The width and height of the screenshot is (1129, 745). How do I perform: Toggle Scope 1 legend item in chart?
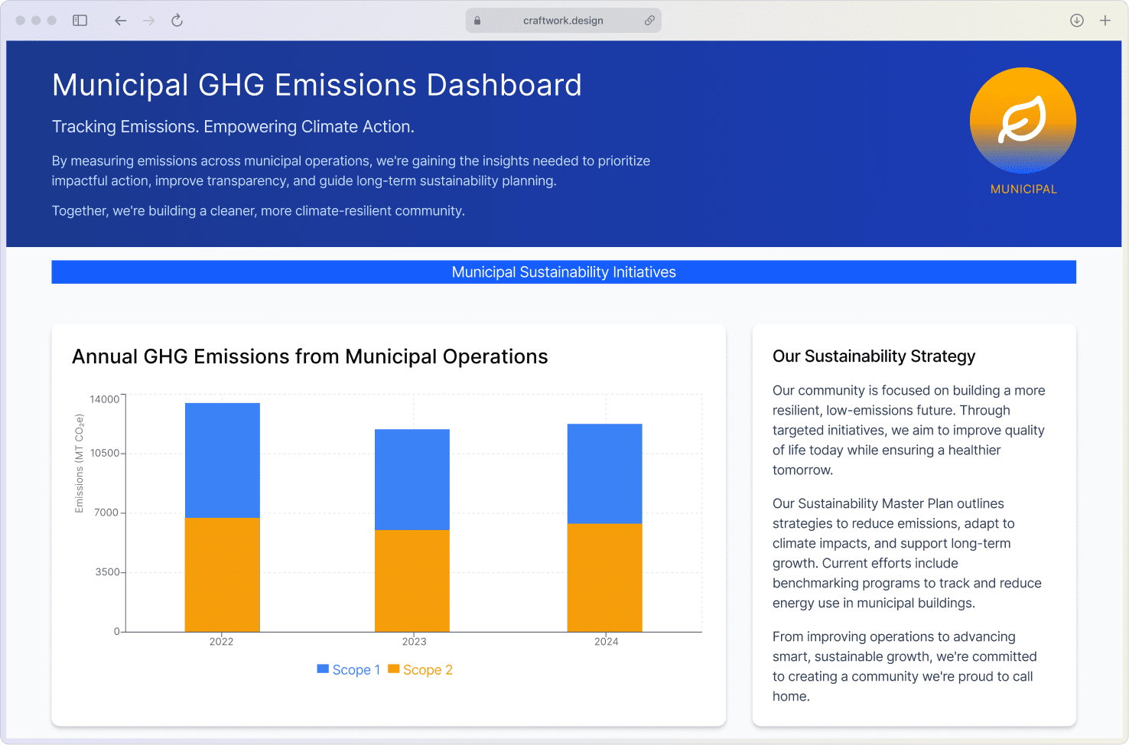pos(349,670)
